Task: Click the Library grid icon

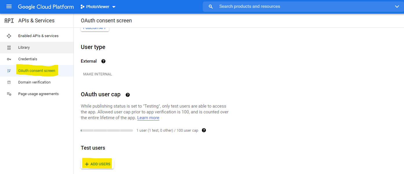Action: click(9, 47)
